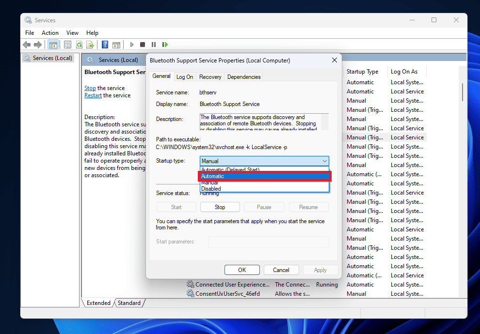This screenshot has width=480, height=334.
Task: Click the Stop Service square icon in toolbar
Action: [x=143, y=45]
